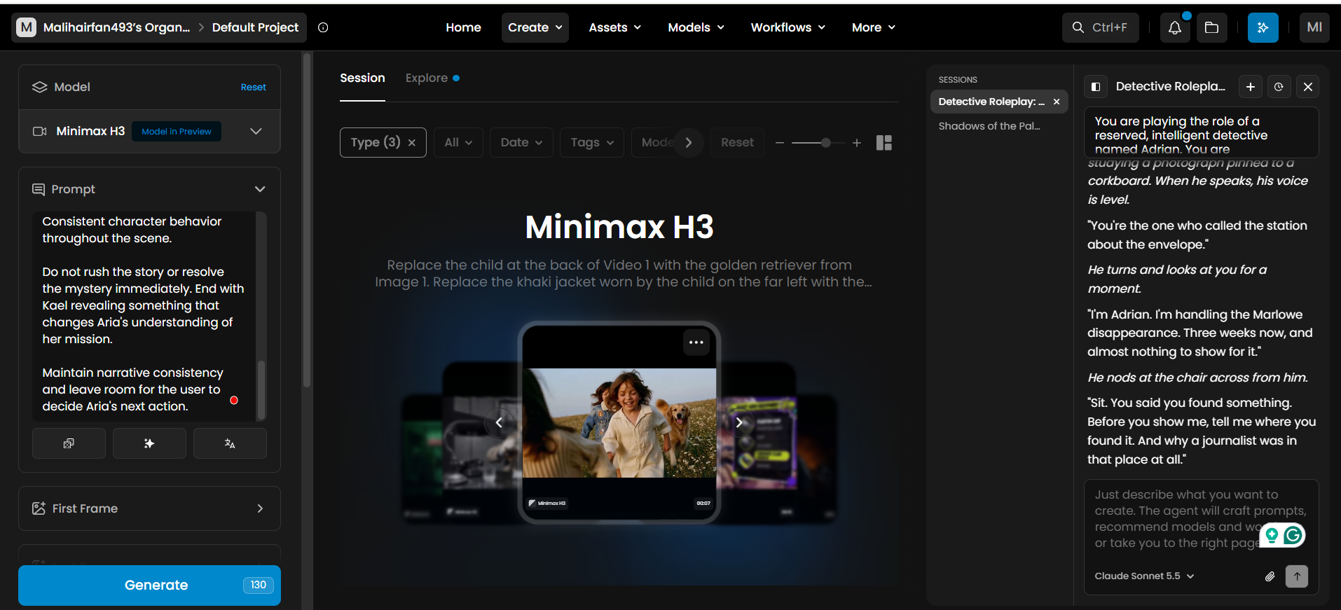Viewport: 1341px width, 610px height.
Task: Reset the model settings
Action: (253, 88)
